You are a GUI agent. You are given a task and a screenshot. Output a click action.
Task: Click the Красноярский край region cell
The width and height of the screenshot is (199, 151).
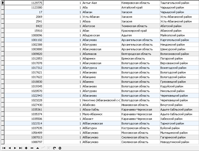coord(140,31)
